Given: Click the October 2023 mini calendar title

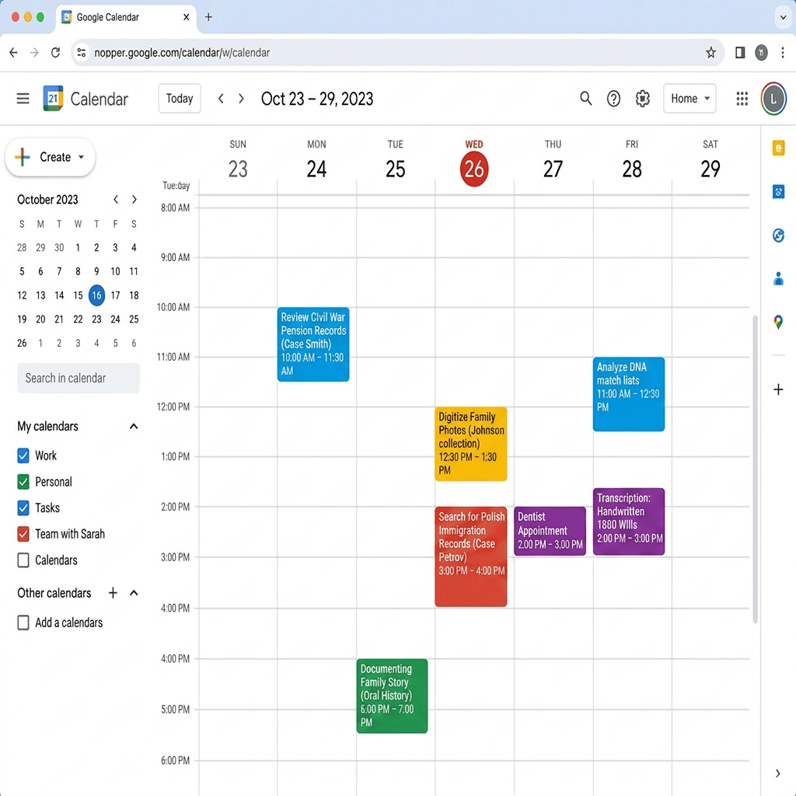Looking at the screenshot, I should coord(47,200).
